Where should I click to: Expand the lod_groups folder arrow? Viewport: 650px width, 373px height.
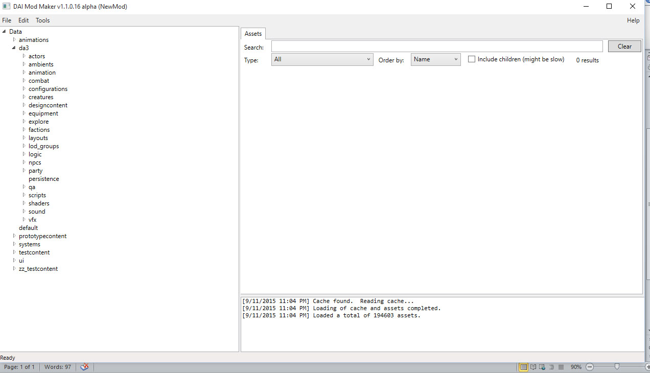click(24, 146)
